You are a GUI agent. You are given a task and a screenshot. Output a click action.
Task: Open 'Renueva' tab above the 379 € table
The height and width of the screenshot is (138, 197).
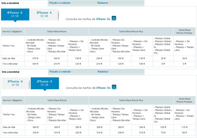(103, 3)
